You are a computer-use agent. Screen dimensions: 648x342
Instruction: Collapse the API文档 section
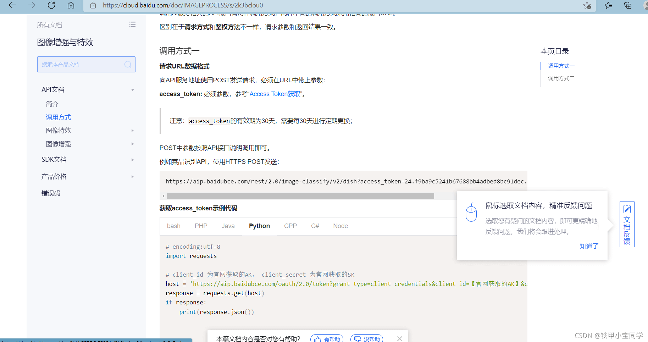point(132,90)
